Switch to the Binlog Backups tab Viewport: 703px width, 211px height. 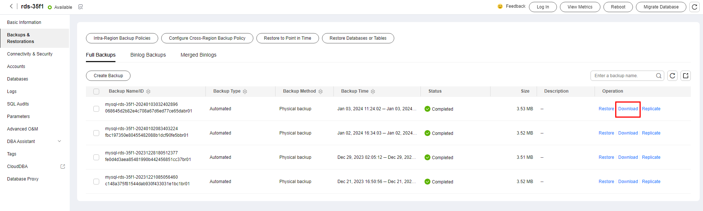(x=148, y=55)
